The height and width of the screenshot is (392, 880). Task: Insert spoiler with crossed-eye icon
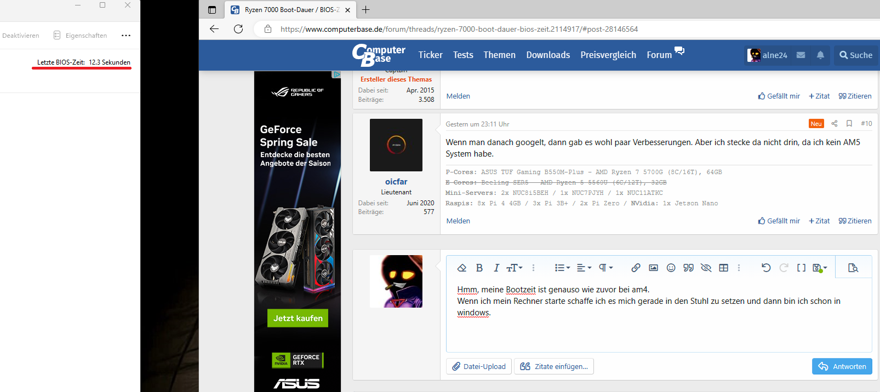click(706, 268)
